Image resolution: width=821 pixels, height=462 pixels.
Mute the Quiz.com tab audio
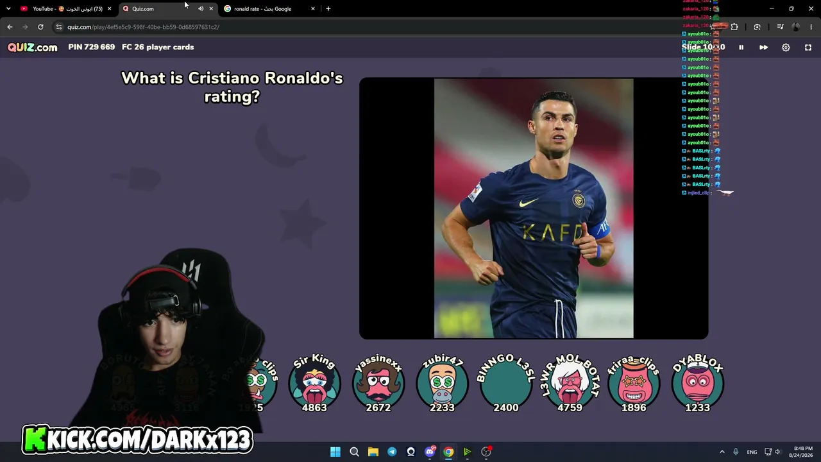click(201, 9)
